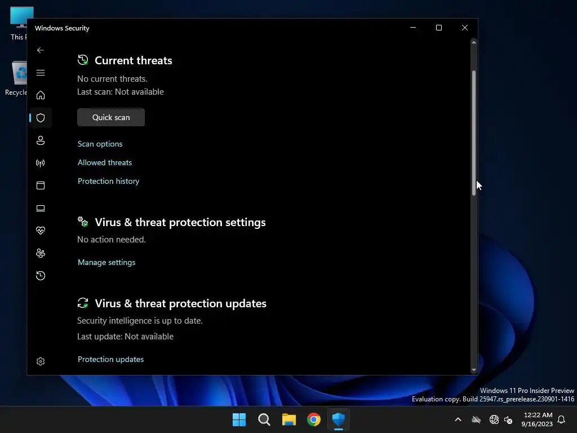
Task: Close the Windows Security window
Action: coord(465,28)
